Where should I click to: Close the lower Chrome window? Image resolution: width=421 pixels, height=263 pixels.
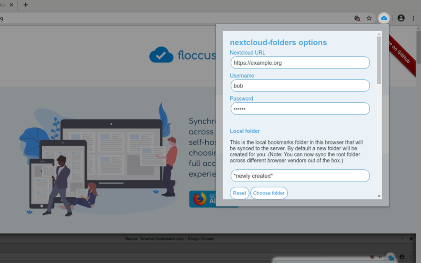411,238
